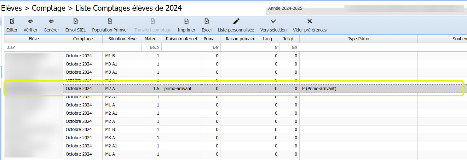Click the Situation élève column header
The width and height of the screenshot is (467, 160).
[x=122, y=39]
